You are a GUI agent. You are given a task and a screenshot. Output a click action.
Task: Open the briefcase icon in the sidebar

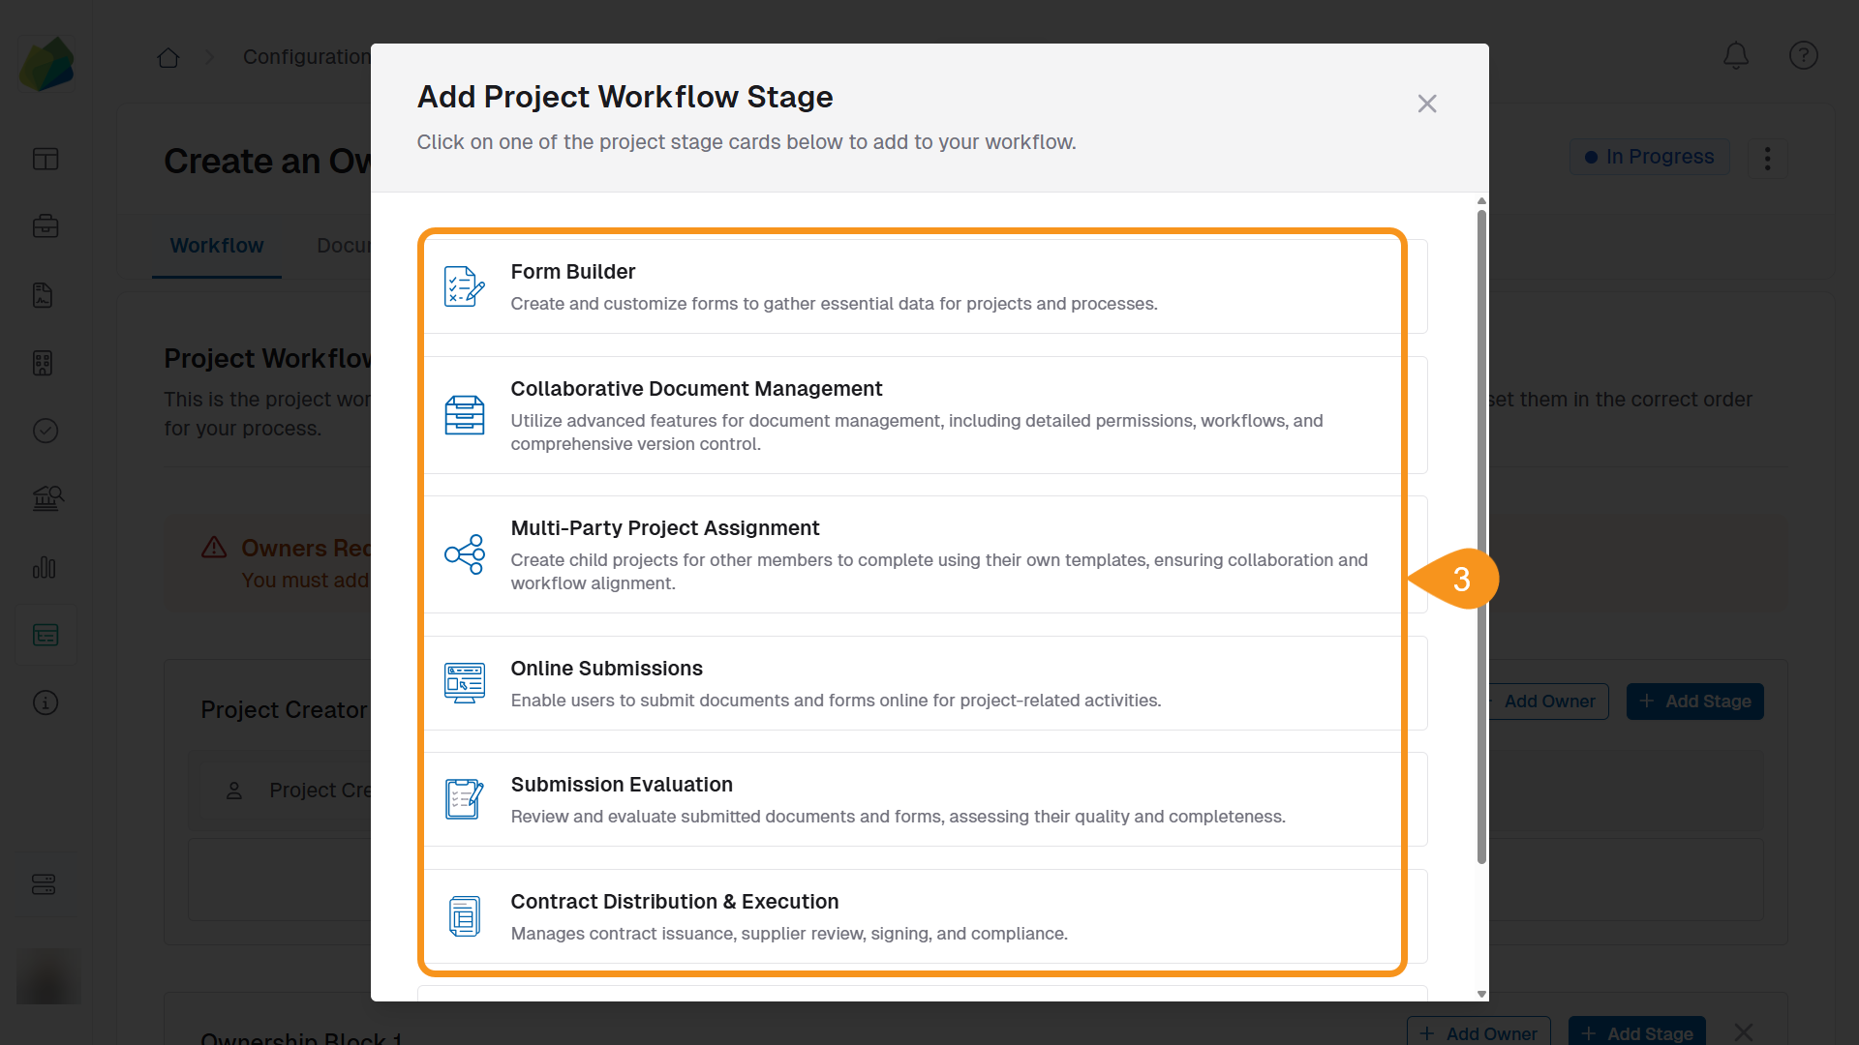pos(46,226)
